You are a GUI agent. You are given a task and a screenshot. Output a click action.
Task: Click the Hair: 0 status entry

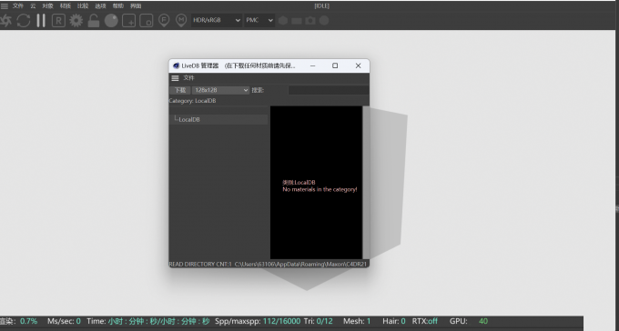(394, 321)
